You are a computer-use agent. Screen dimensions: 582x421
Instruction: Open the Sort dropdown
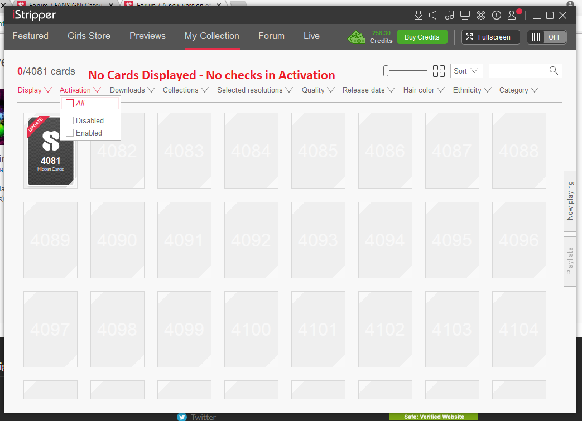click(466, 71)
